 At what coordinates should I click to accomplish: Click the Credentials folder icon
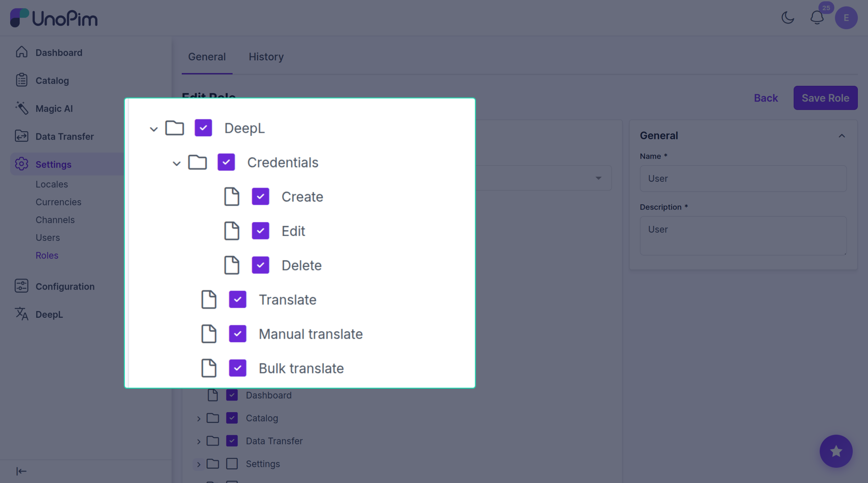pos(198,162)
